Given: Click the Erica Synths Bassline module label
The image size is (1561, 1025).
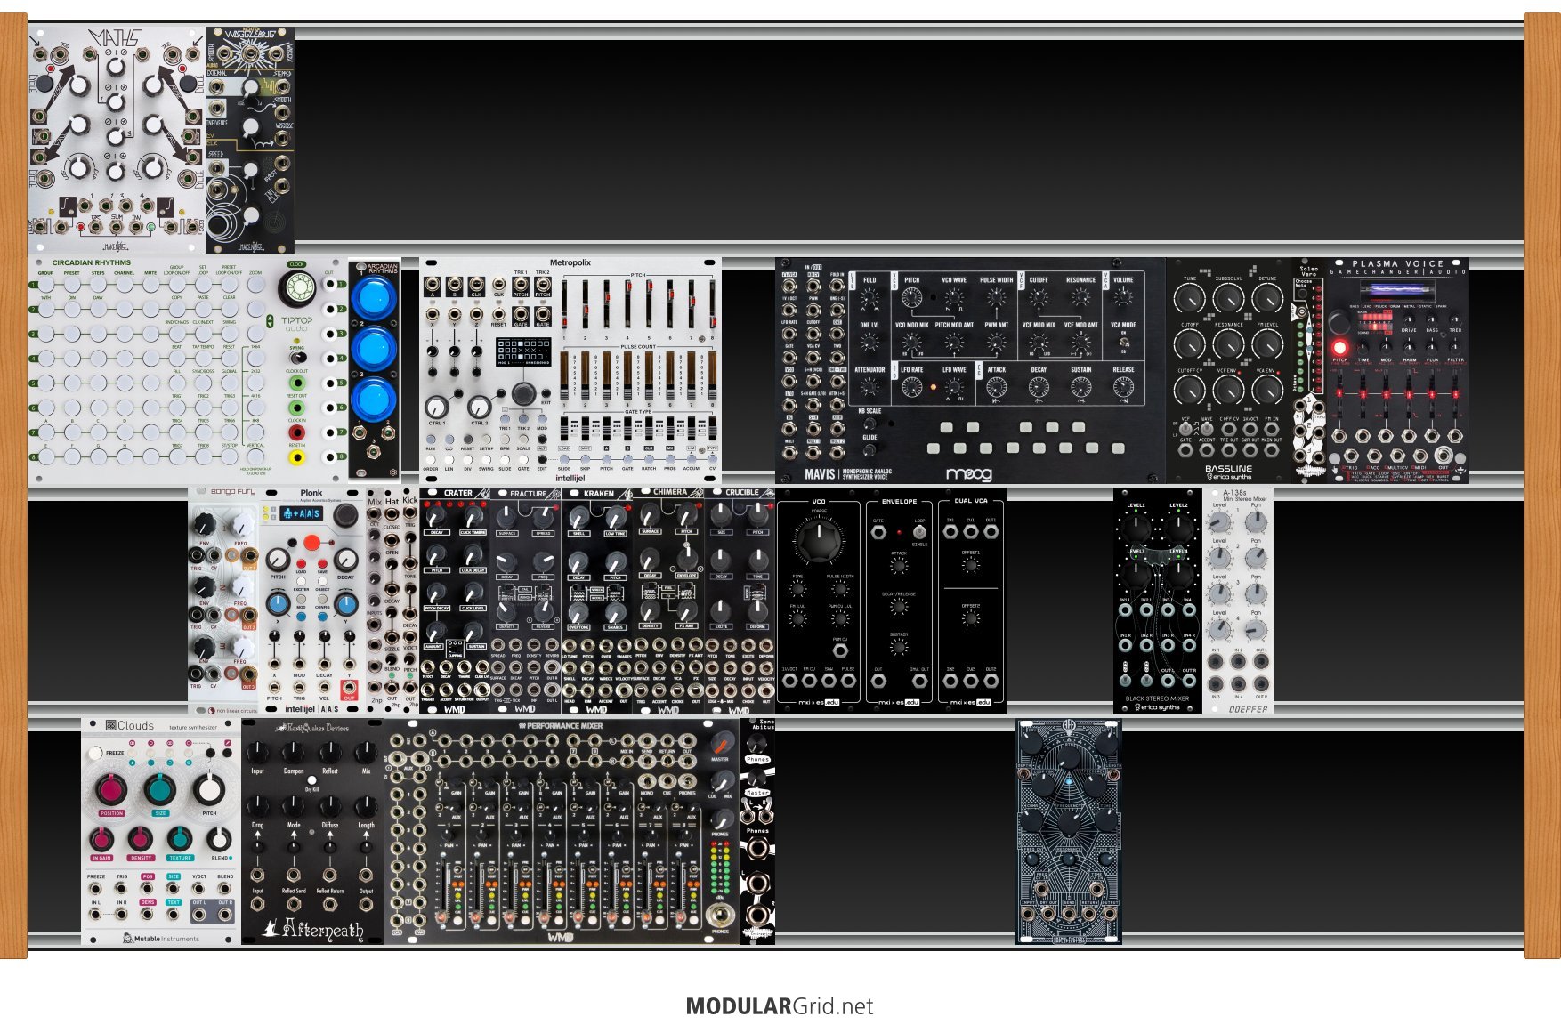Looking at the screenshot, I should (x=1228, y=469).
